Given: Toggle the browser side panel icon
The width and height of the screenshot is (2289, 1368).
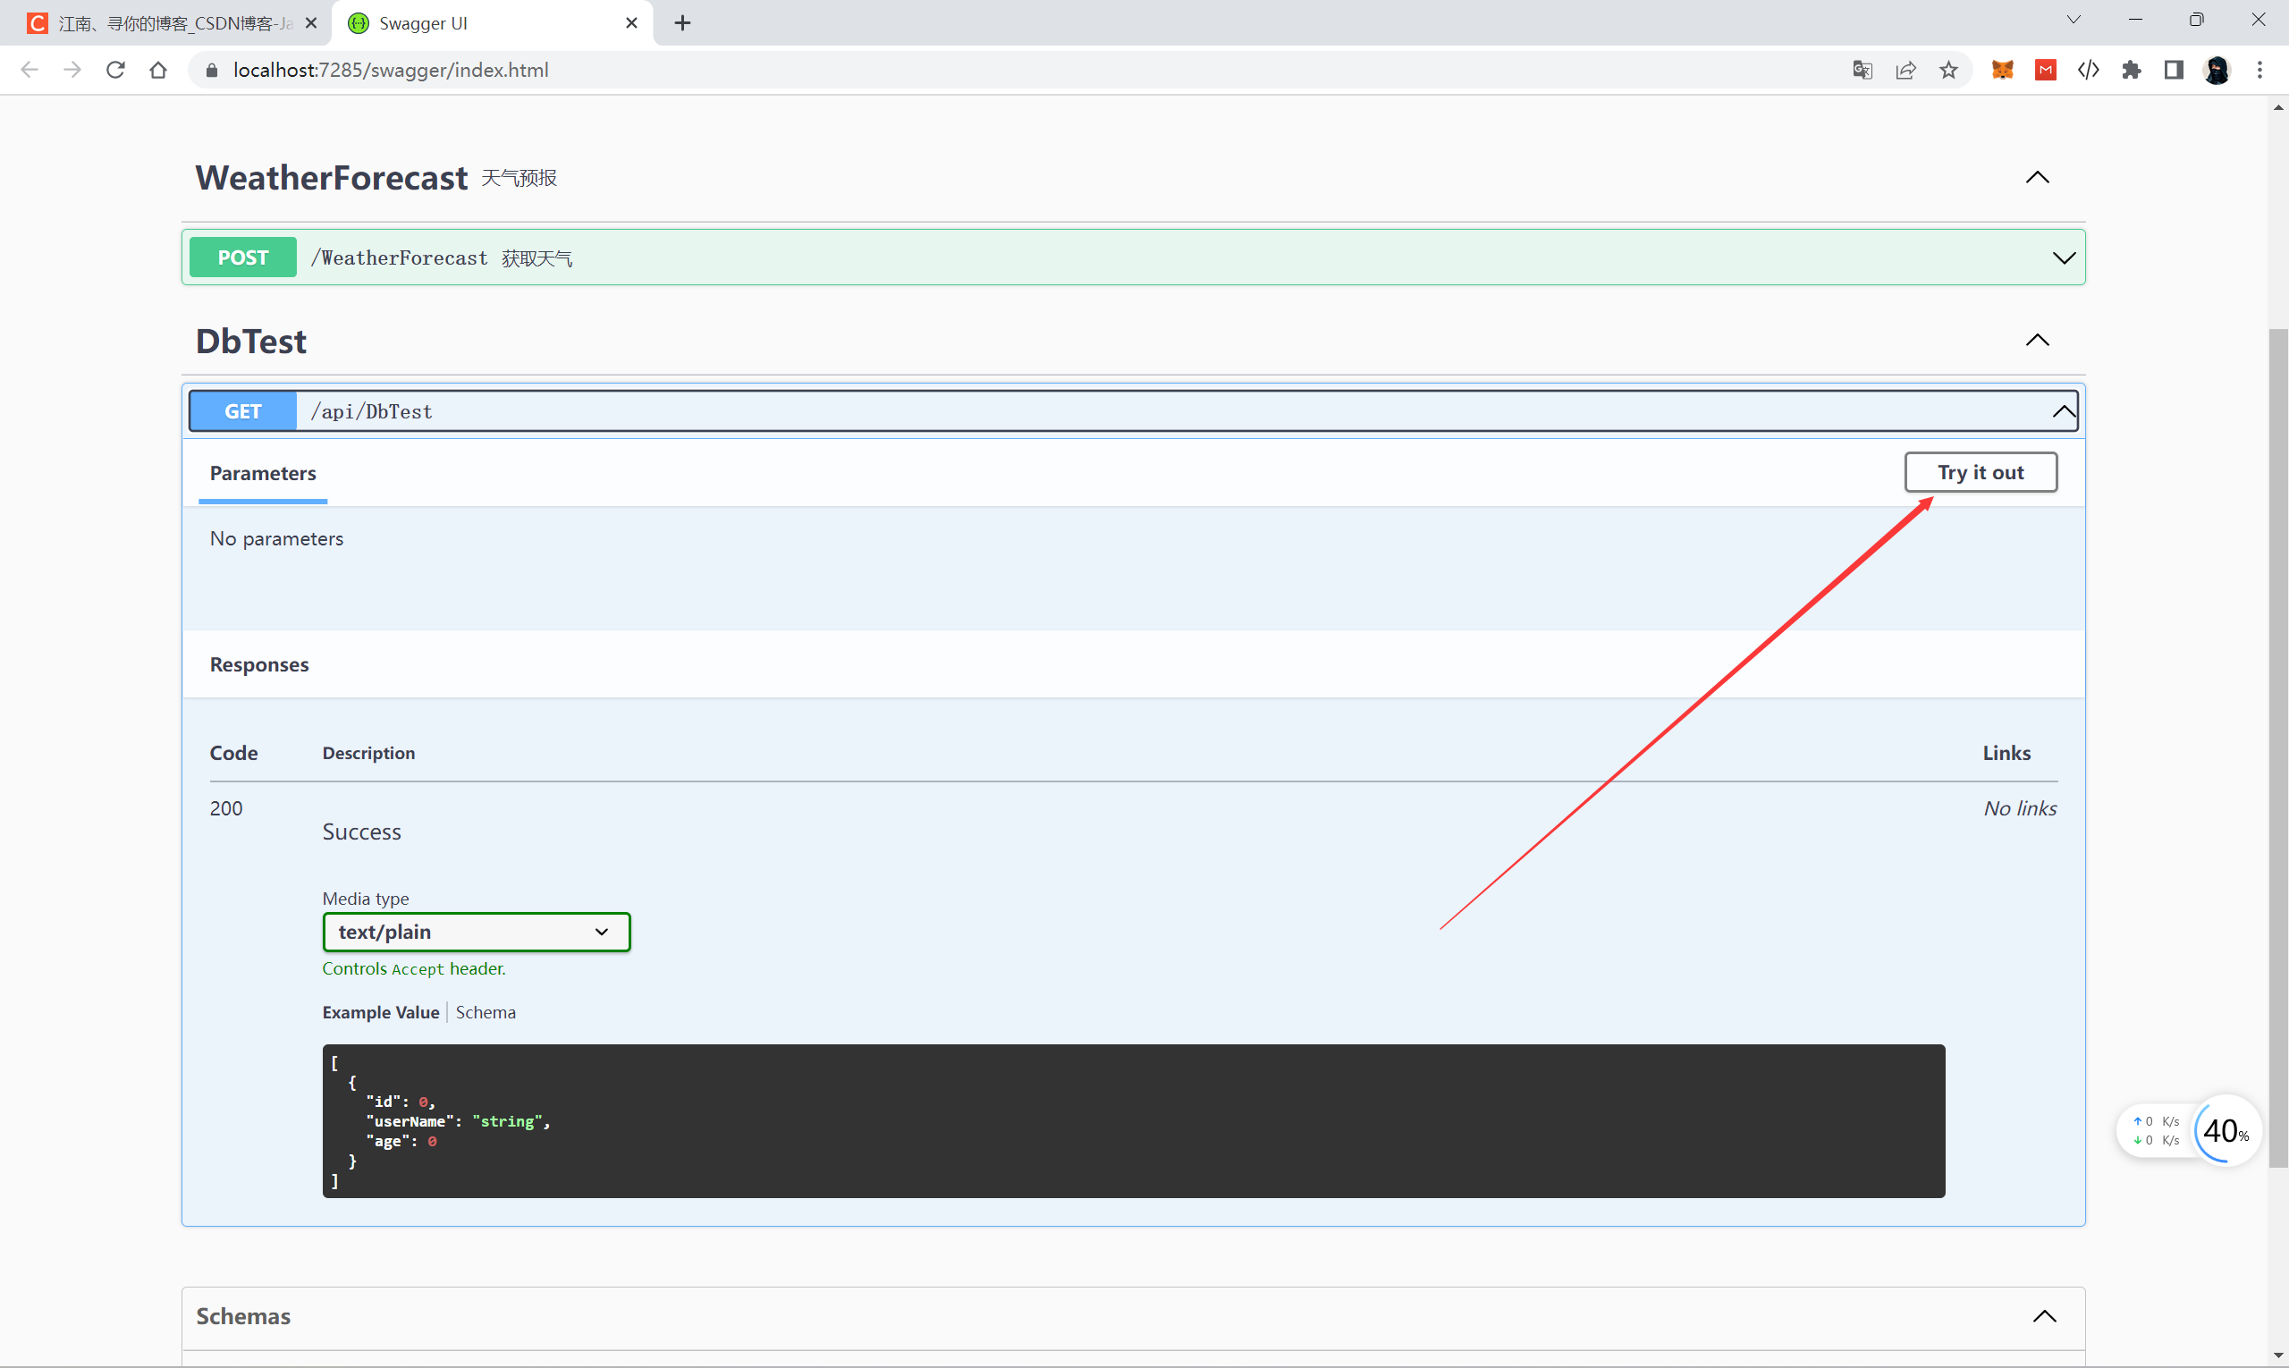Looking at the screenshot, I should coord(2174,70).
